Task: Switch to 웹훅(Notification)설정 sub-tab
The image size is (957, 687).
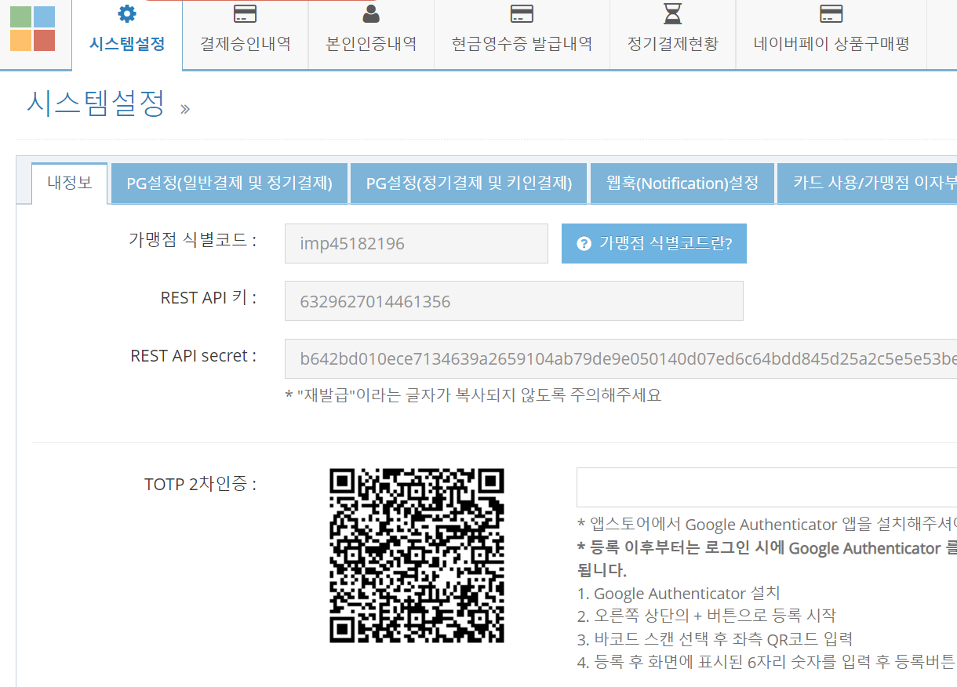Action: coord(682,184)
